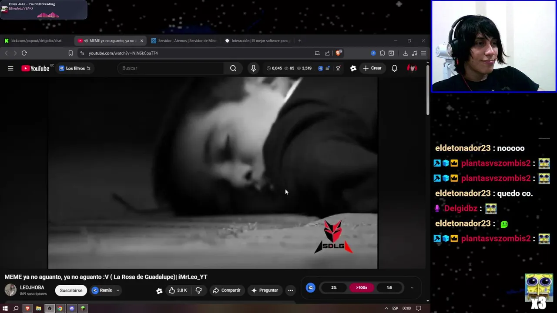
Task: Start voice search with the microphone
Action: [253, 68]
